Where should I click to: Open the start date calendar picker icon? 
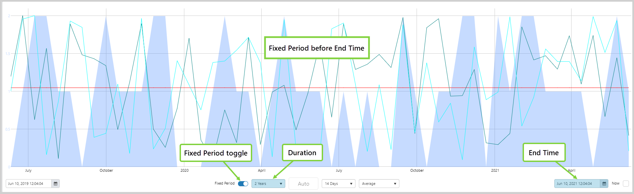(x=56, y=184)
